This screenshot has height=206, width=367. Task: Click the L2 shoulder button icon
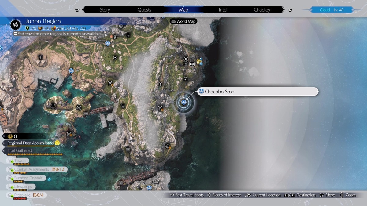coord(77,10)
